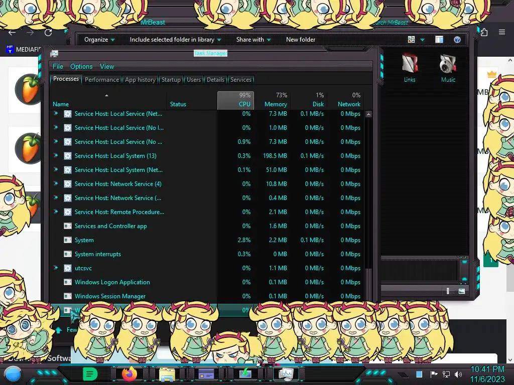
Task: Switch to the Startup tab
Action: 171,80
